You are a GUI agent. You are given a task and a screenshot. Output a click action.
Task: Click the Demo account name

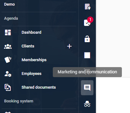(x=9, y=4)
